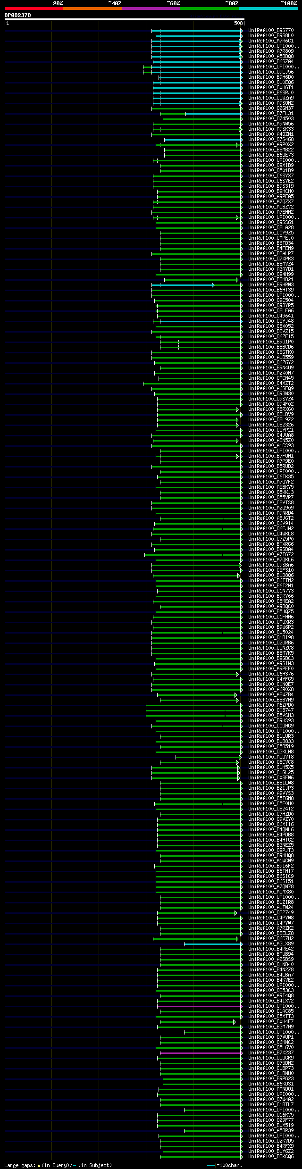Select the UniRef100_B9HRW3 label
This screenshot has height=1169, width=302.
point(271,285)
